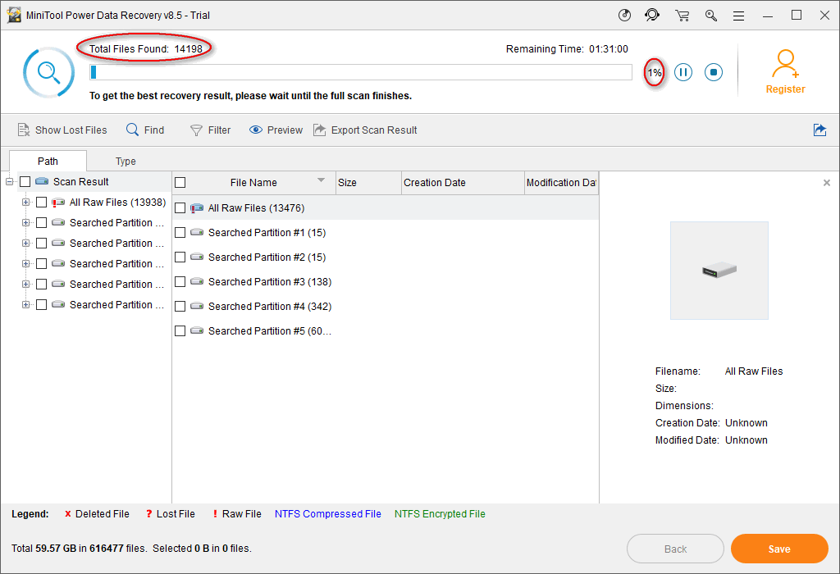Viewport: 840px width, 574px height.
Task: Open the license key icon
Action: (x=711, y=16)
